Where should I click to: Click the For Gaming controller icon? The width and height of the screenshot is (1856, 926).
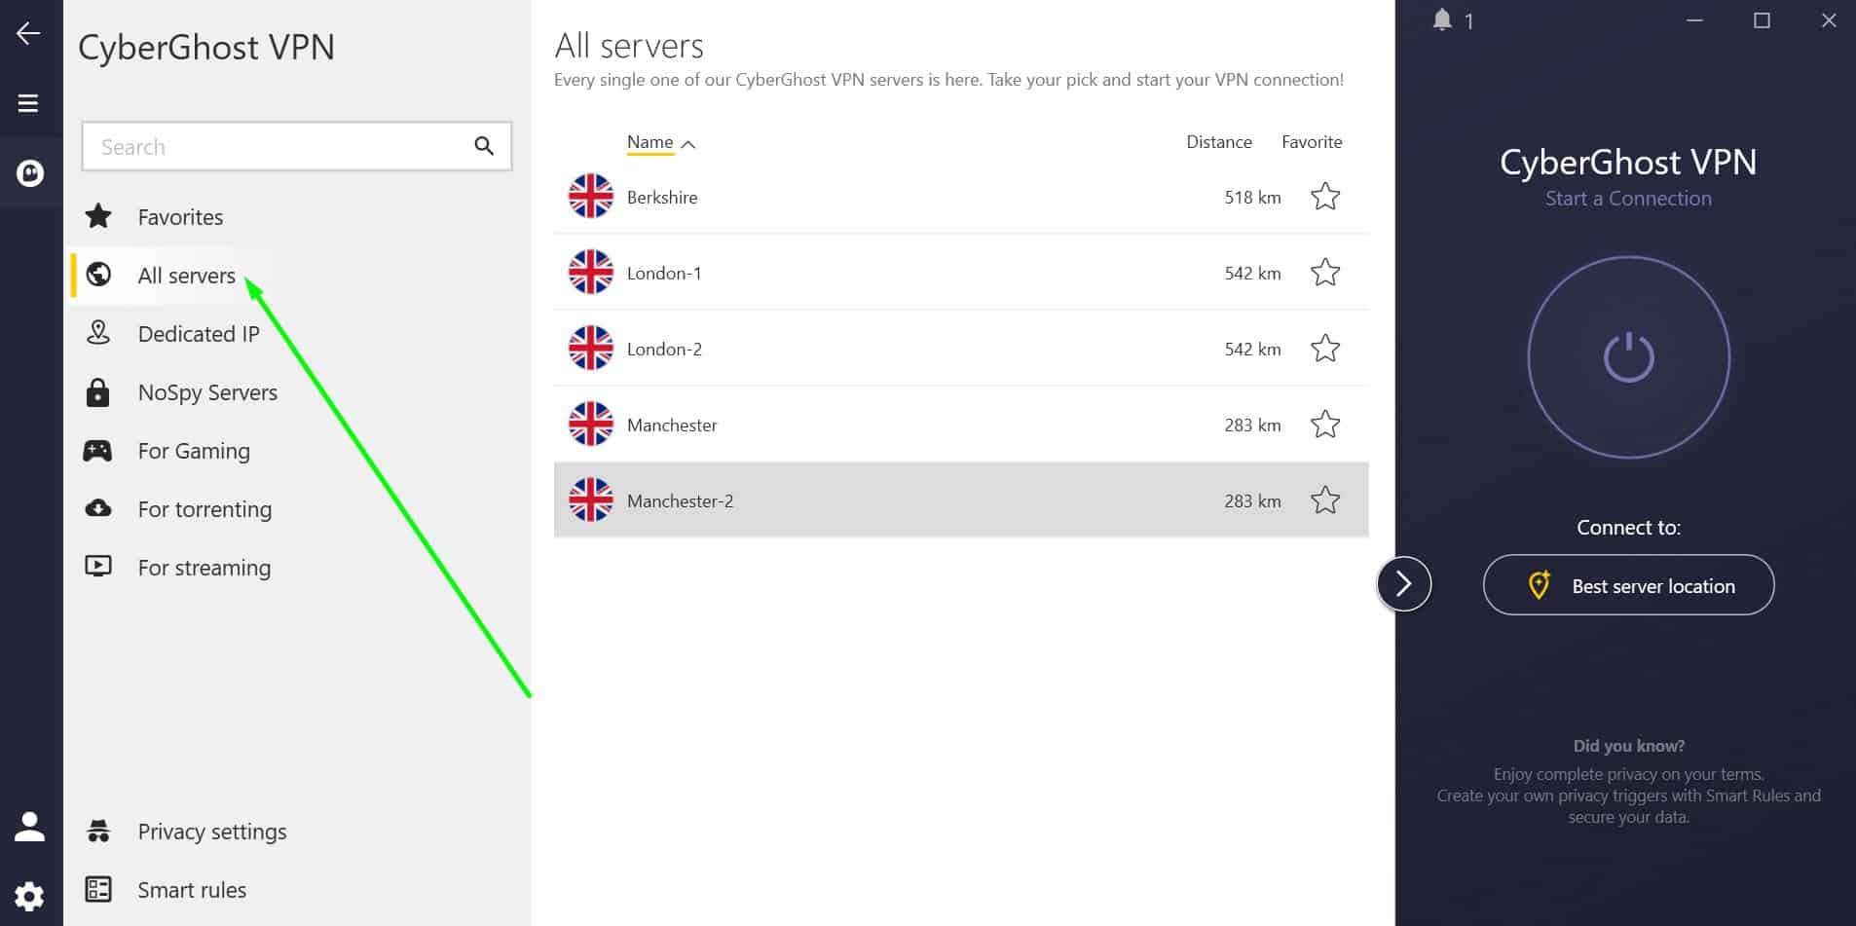(x=97, y=451)
